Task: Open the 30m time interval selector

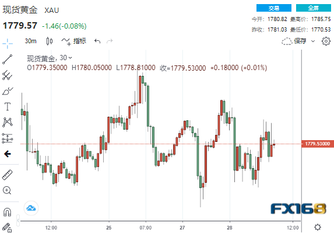Action: click(x=30, y=41)
